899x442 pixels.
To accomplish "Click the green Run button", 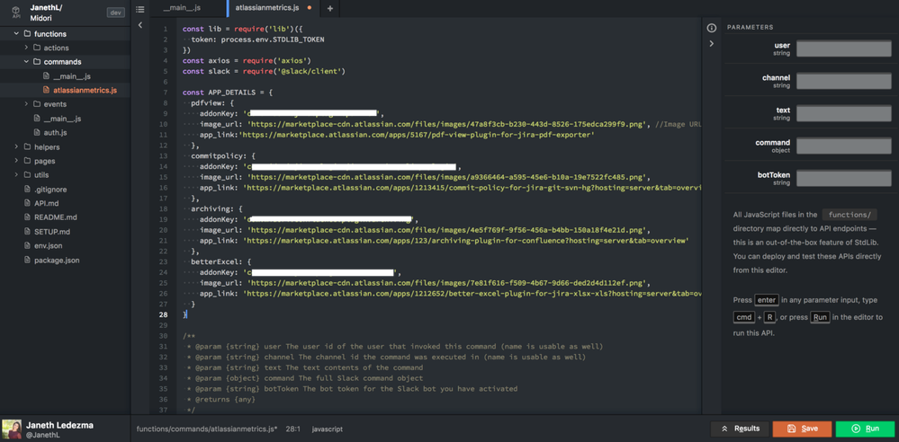I will pyautogui.click(x=865, y=429).
